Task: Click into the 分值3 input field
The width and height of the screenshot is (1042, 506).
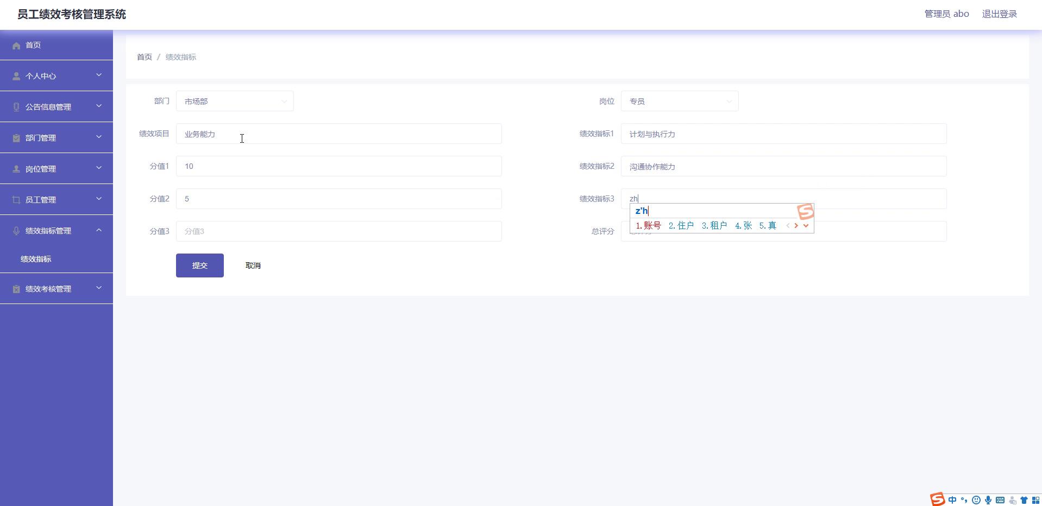Action: coord(338,231)
